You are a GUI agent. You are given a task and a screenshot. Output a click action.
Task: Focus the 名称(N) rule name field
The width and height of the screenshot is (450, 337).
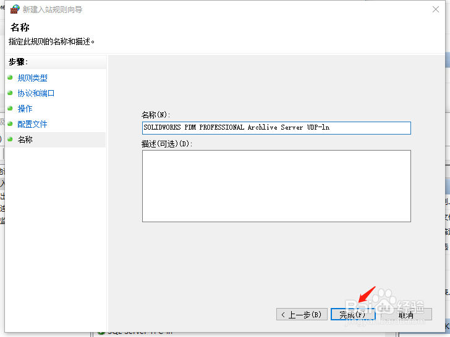pyautogui.click(x=276, y=128)
